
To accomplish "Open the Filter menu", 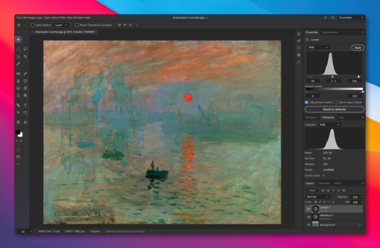I will click(x=62, y=18).
